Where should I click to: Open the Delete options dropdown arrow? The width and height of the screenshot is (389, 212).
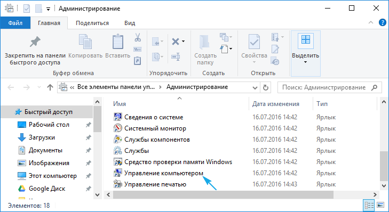point(183,42)
